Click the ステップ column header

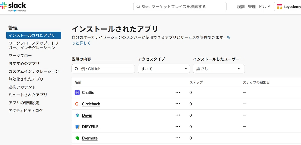tap(196, 82)
